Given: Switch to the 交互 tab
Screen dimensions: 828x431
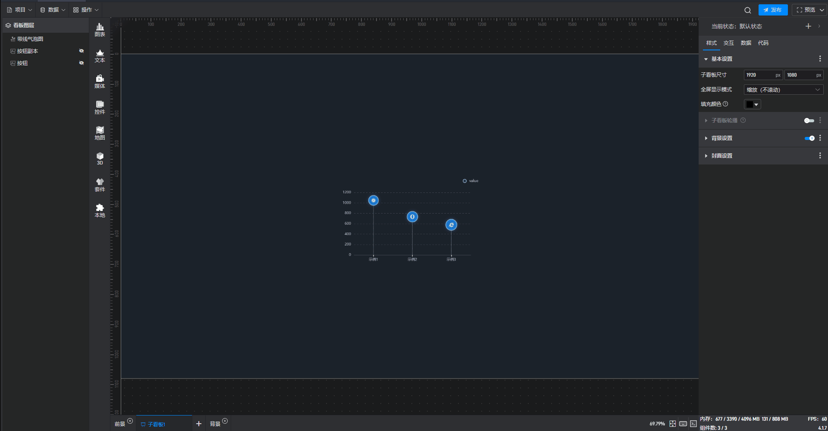Looking at the screenshot, I should point(729,43).
